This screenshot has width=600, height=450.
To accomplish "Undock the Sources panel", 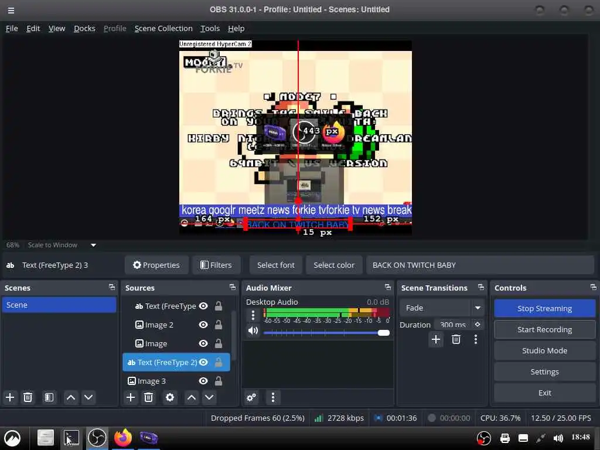I will pos(232,287).
